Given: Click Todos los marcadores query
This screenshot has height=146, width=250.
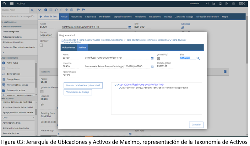Looking at the screenshot, I should pyautogui.click(x=12, y=37).
